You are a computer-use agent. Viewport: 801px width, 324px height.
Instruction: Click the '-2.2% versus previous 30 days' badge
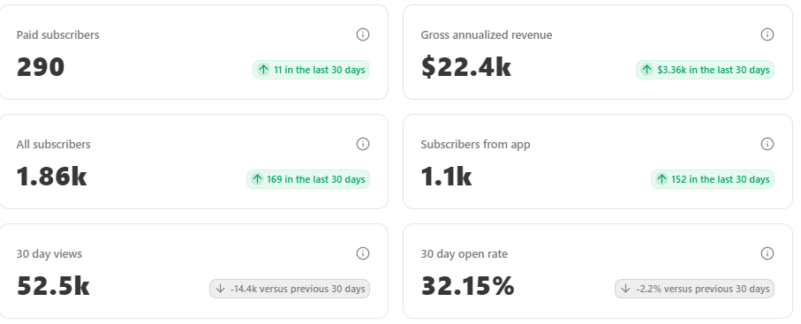coord(695,289)
